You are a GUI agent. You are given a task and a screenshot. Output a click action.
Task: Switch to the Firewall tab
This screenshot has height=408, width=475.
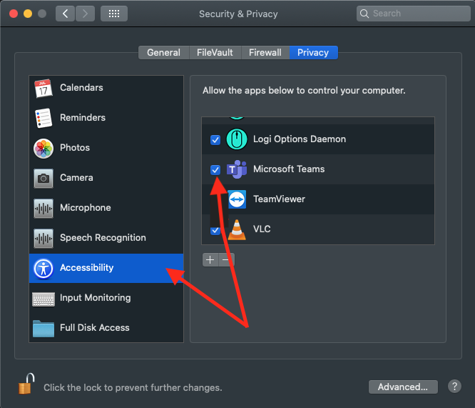pyautogui.click(x=265, y=53)
